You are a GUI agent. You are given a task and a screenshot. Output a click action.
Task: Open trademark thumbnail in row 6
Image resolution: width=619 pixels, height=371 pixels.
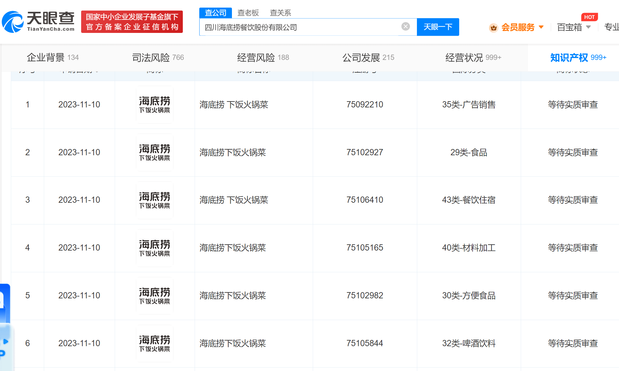(x=155, y=343)
